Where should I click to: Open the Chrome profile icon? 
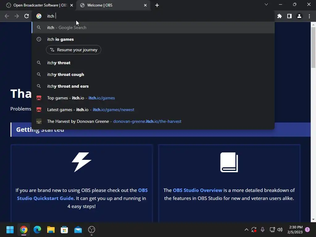[x=299, y=16]
